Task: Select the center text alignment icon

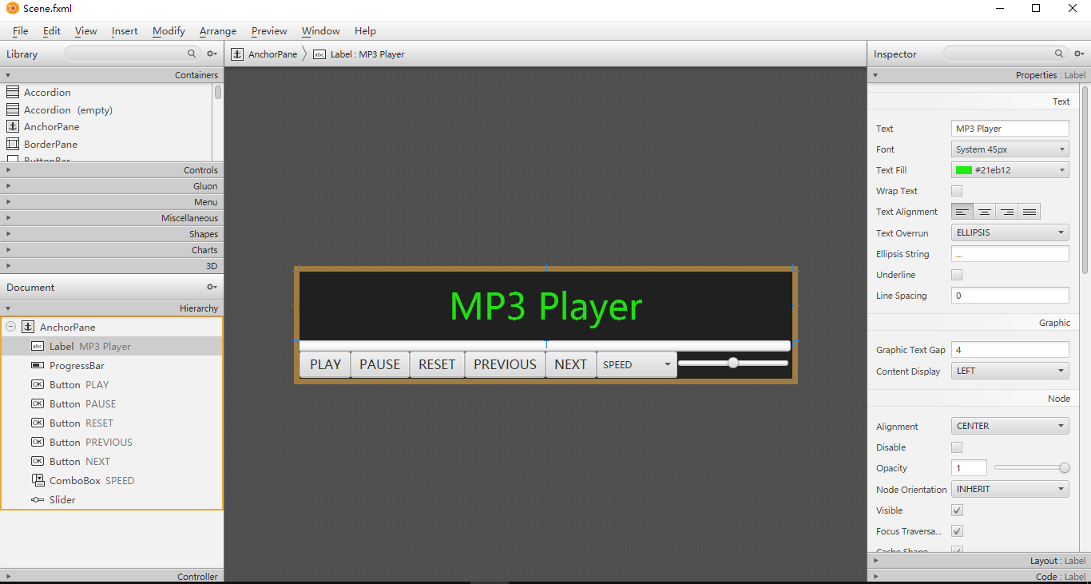Action: (985, 212)
